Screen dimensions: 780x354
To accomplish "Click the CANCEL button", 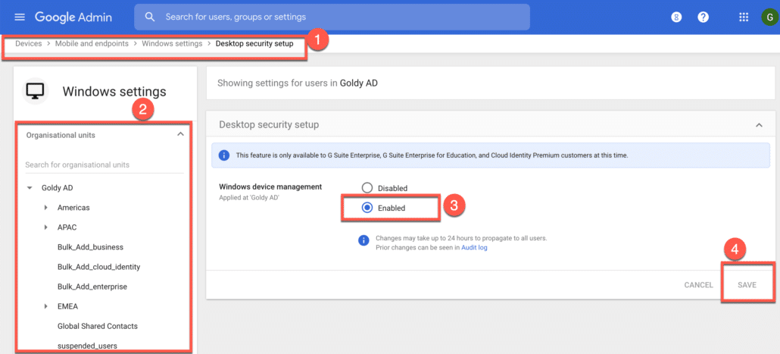I will click(698, 285).
